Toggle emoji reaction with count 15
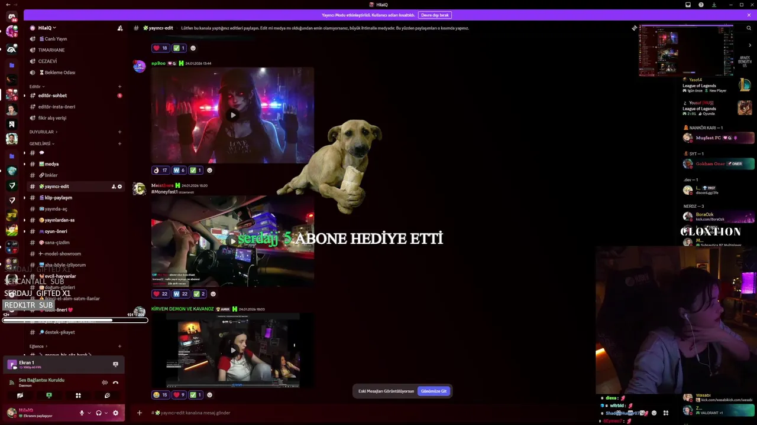Image resolution: width=757 pixels, height=425 pixels. click(x=160, y=394)
